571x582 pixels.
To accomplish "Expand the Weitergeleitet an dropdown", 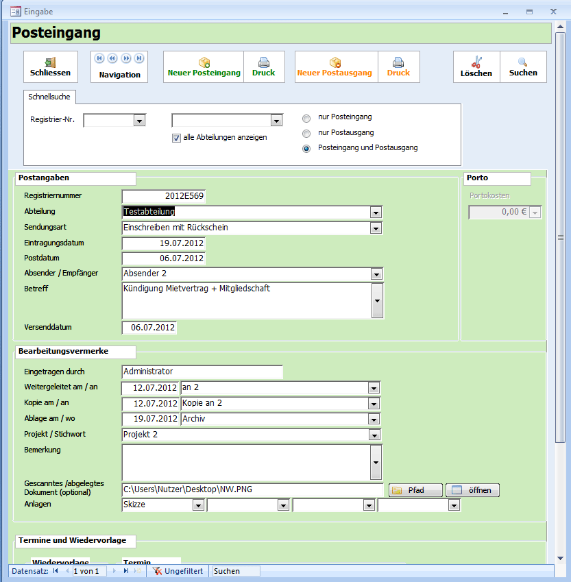I will pyautogui.click(x=374, y=388).
